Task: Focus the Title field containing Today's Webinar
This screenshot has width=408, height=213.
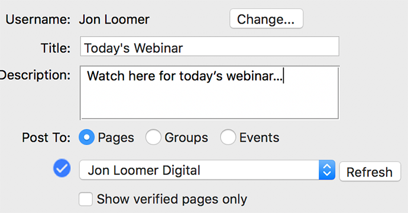Action: (209, 46)
